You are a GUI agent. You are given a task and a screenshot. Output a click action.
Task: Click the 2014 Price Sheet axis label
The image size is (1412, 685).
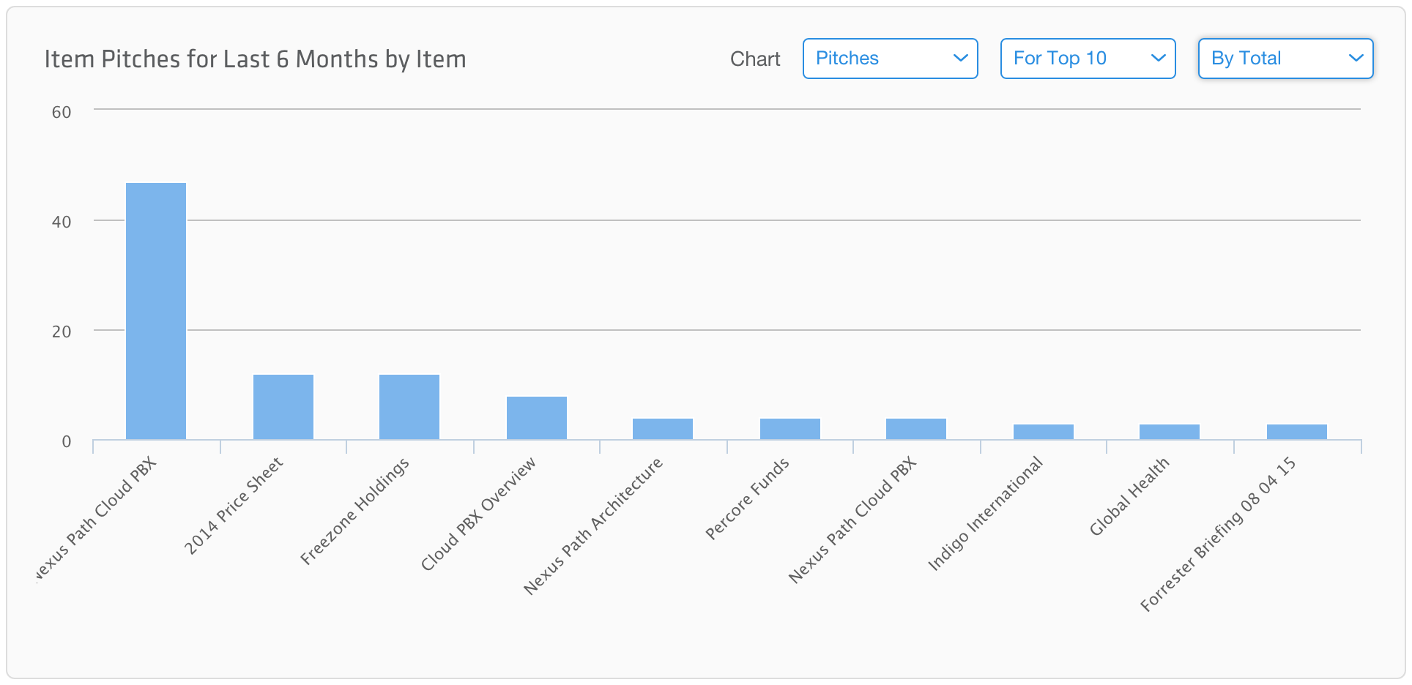coord(233,506)
